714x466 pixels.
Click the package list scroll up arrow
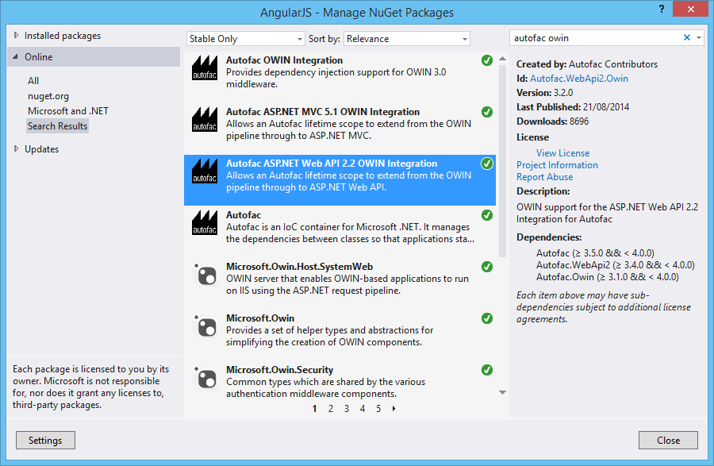[x=502, y=59]
